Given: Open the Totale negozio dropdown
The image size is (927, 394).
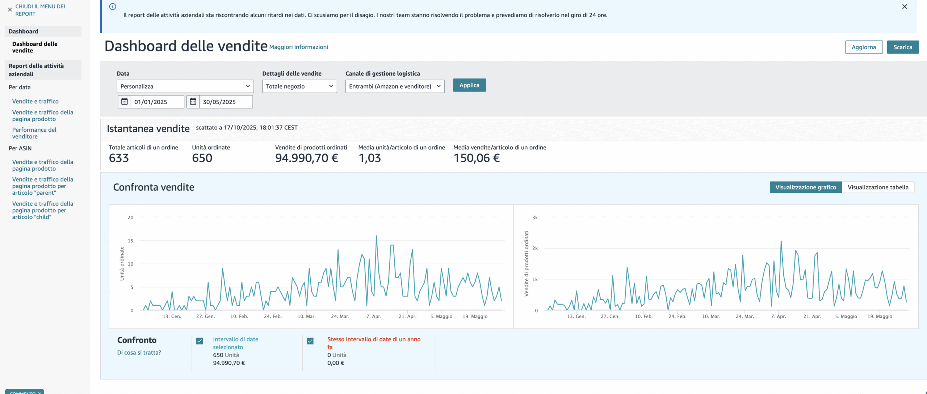Looking at the screenshot, I should coord(299,86).
